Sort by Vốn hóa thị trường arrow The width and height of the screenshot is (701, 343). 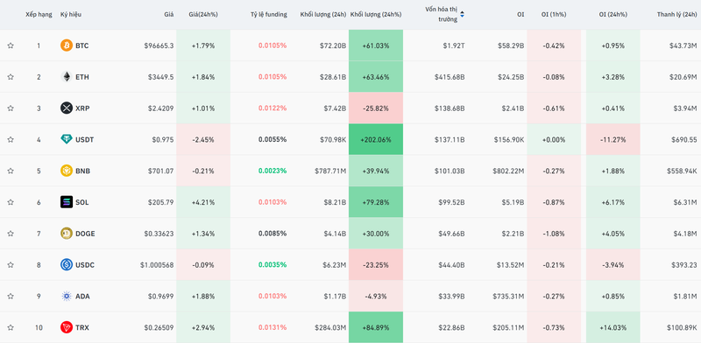[x=463, y=14]
